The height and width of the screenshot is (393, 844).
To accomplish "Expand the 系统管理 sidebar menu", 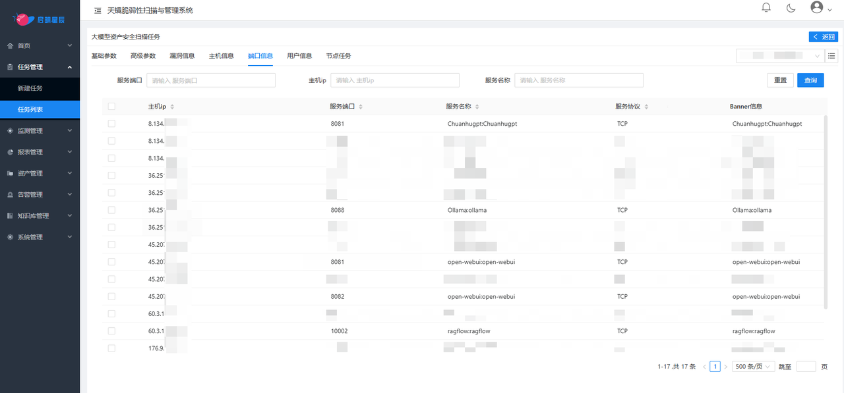I will click(40, 237).
